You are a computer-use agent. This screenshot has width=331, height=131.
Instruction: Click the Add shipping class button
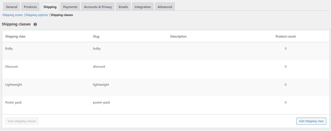(311, 121)
